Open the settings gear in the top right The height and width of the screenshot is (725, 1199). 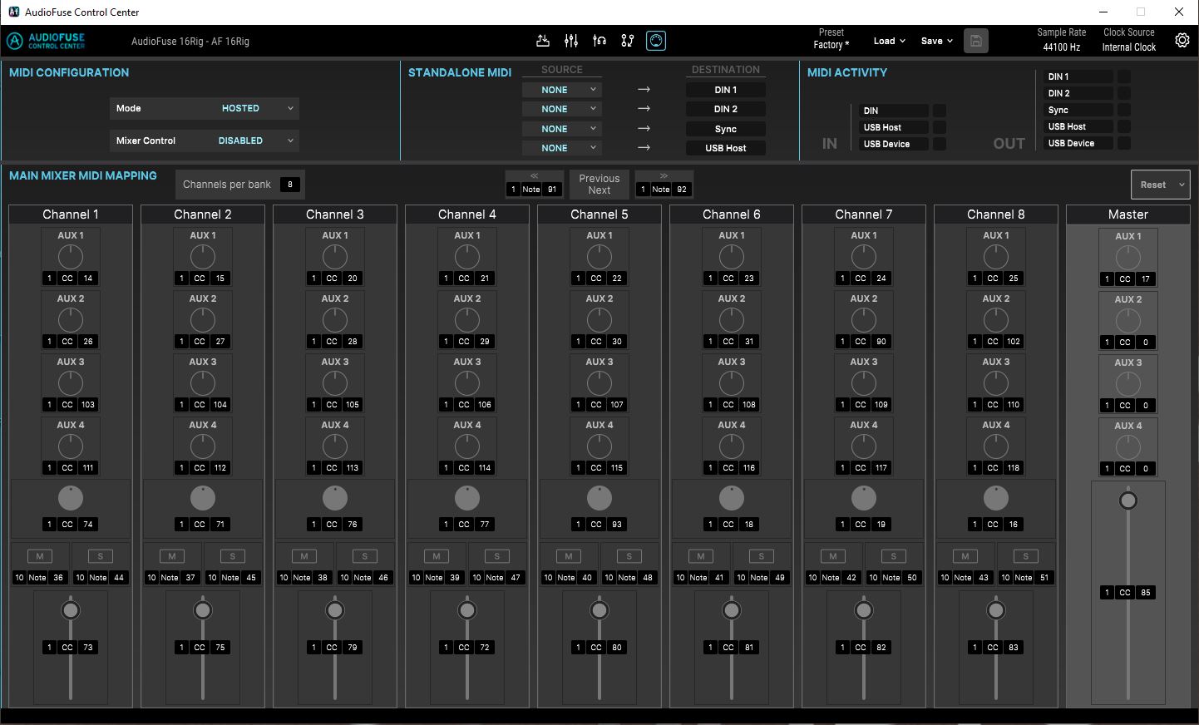(1182, 40)
